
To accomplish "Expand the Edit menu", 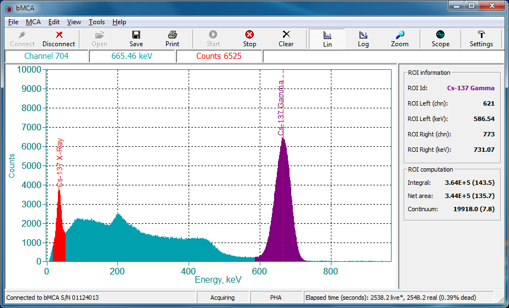I will click(53, 22).
